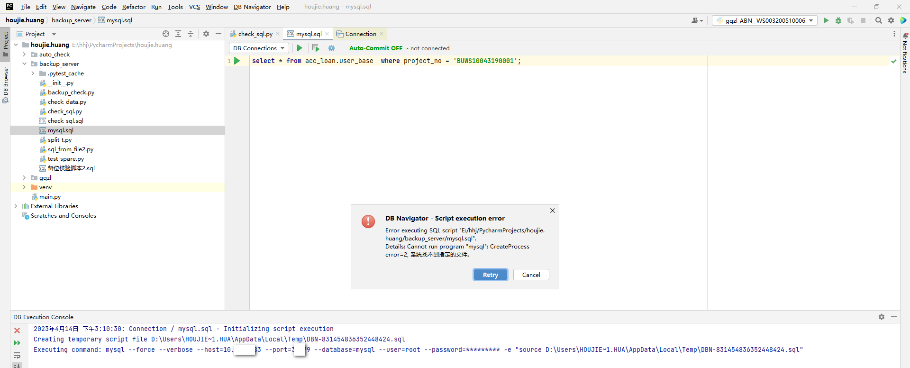This screenshot has height=368, width=910.
Task: Open DB Navigator settings gear in editor toolbar
Action: pyautogui.click(x=331, y=48)
